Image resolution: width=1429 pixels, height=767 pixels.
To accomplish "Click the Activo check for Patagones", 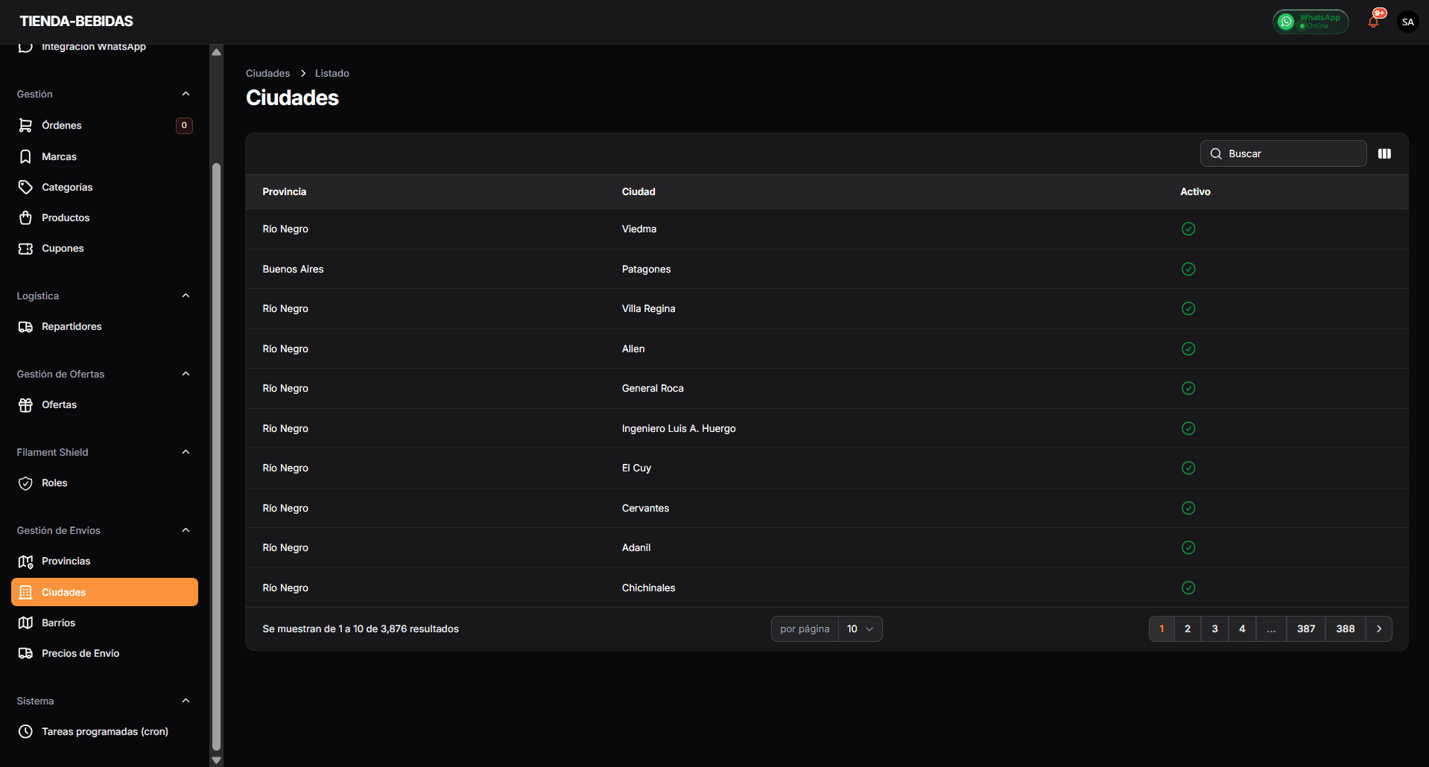I will pyautogui.click(x=1188, y=269).
